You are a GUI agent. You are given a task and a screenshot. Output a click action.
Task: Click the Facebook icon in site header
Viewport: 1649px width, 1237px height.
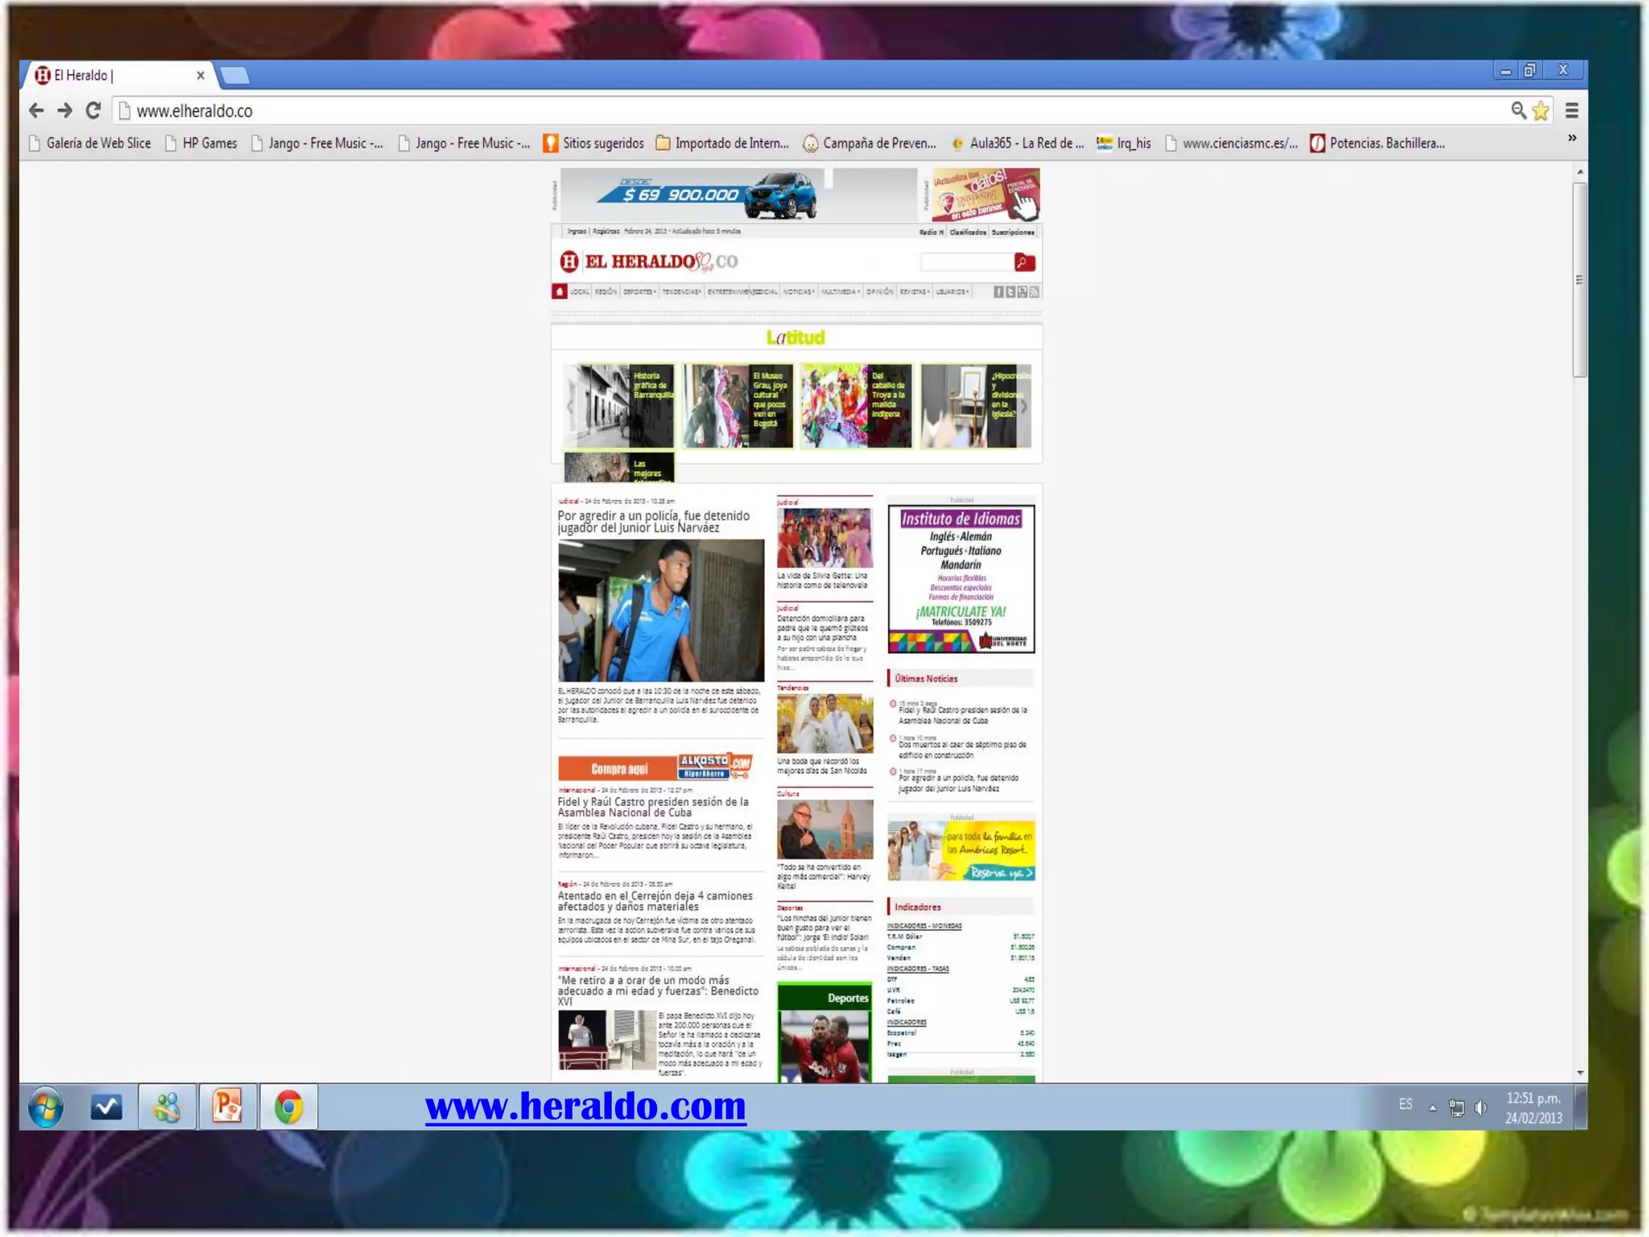pos(998,292)
